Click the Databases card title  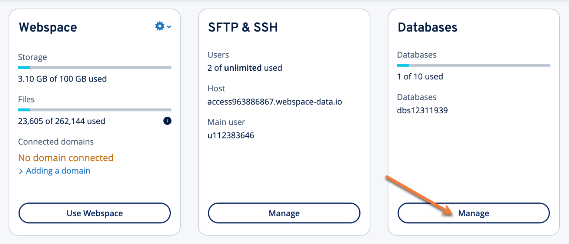point(427,27)
